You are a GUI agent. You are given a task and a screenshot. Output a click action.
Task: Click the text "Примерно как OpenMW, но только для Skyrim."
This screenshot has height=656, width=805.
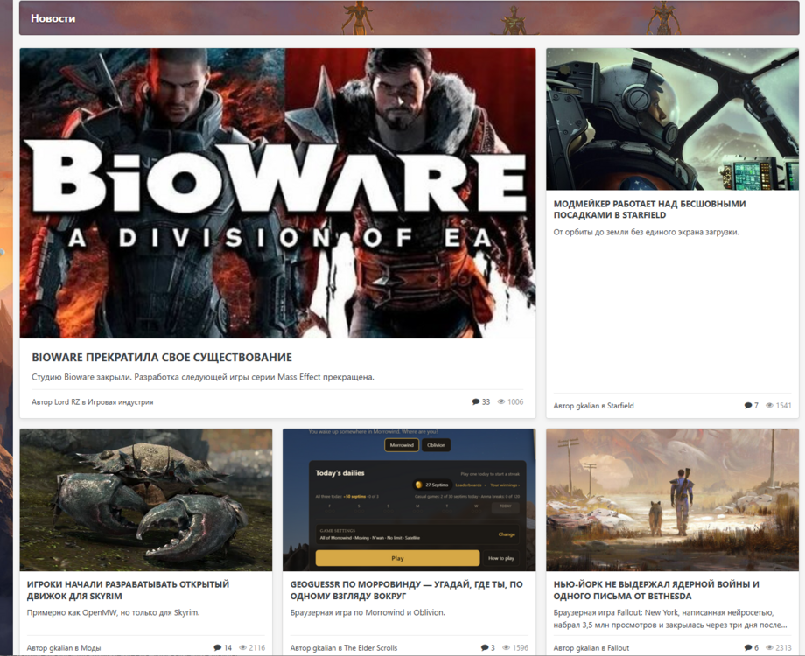tap(113, 612)
